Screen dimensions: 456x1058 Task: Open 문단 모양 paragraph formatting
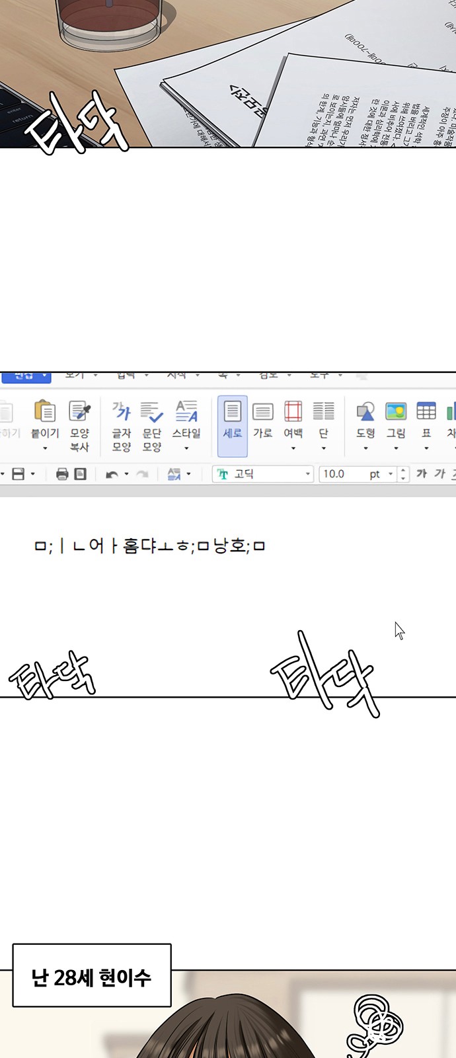(x=152, y=427)
